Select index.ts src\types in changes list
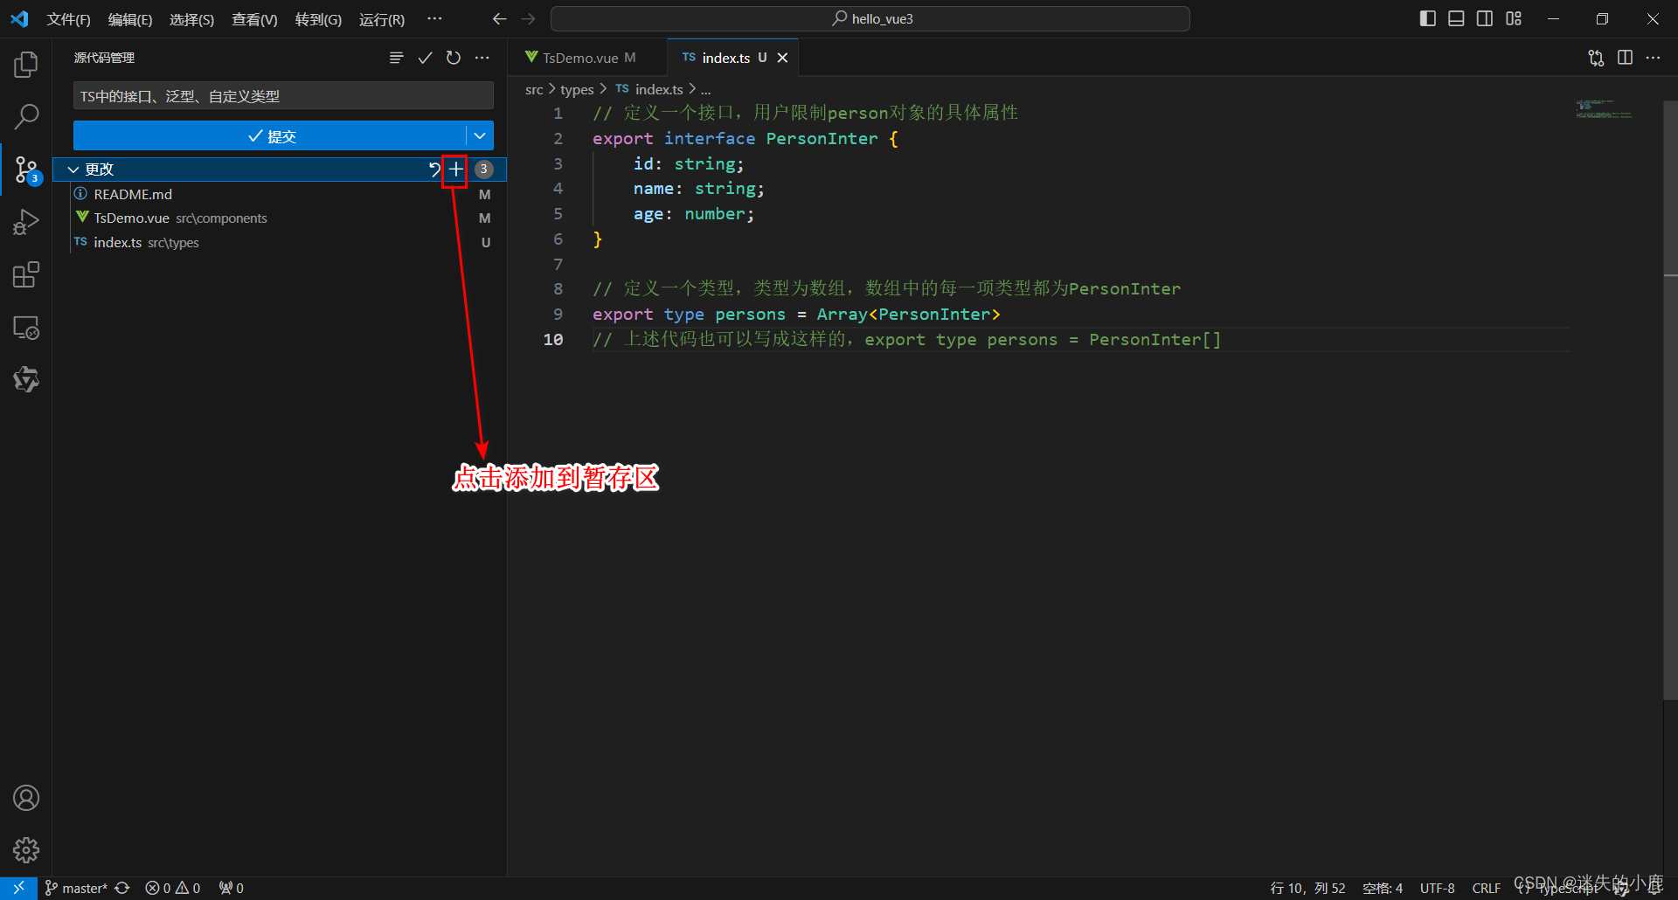 point(280,243)
